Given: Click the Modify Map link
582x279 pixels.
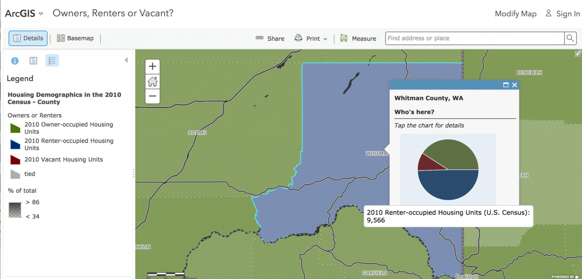Looking at the screenshot, I should (x=515, y=14).
